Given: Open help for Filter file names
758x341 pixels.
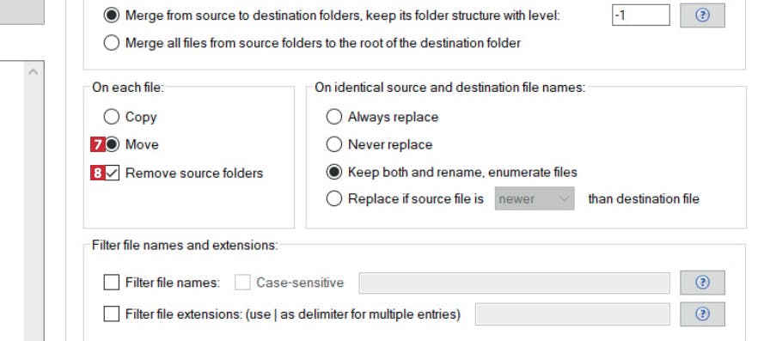Looking at the screenshot, I should (x=702, y=283).
